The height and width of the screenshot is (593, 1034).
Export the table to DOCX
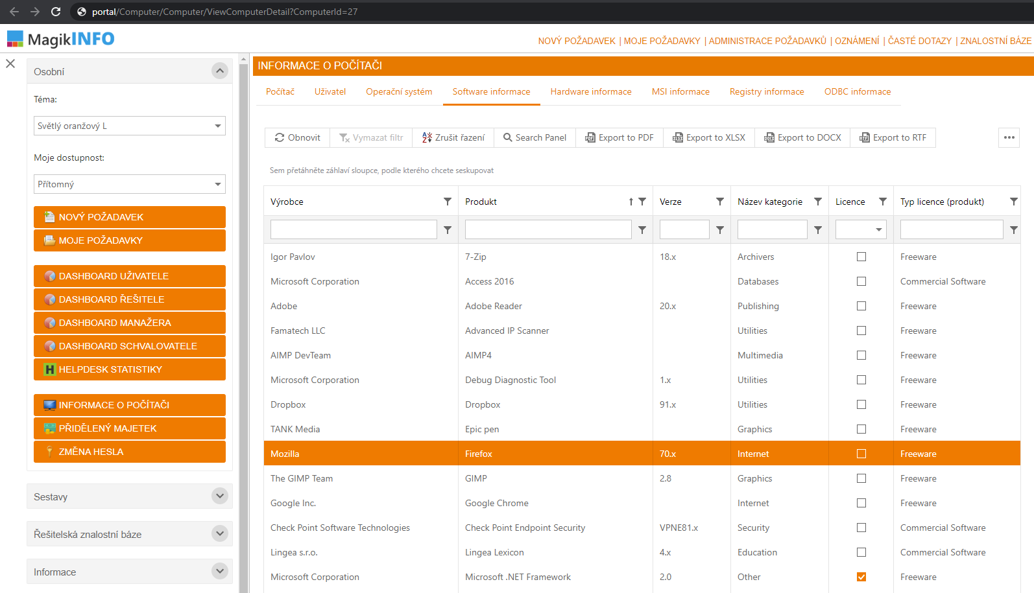[x=802, y=137]
